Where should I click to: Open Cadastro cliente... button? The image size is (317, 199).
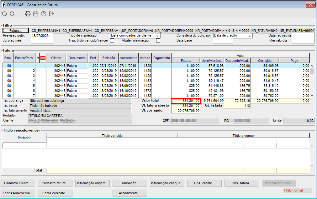(x=17, y=183)
